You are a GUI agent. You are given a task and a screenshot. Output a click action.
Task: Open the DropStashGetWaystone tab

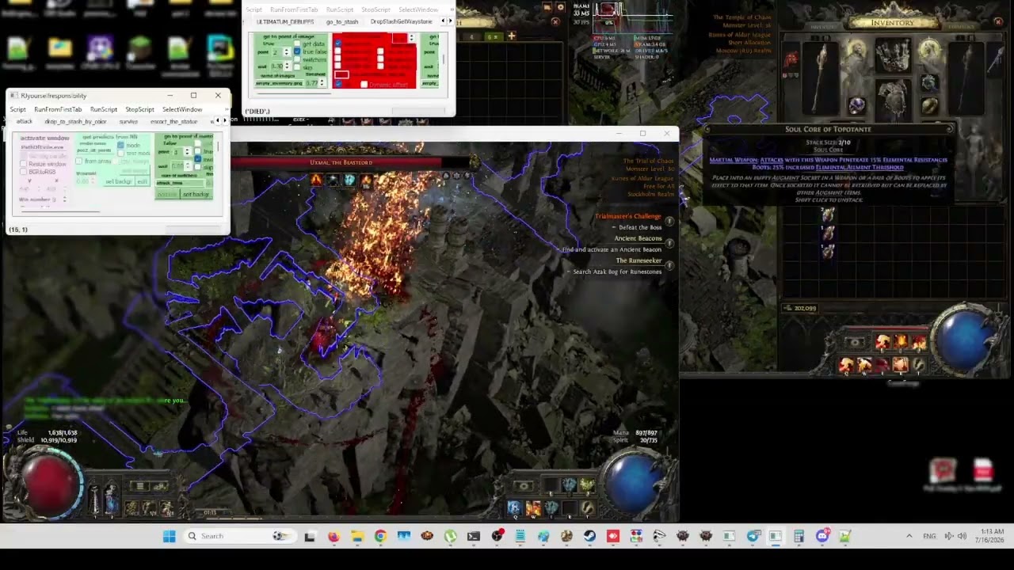402,21
